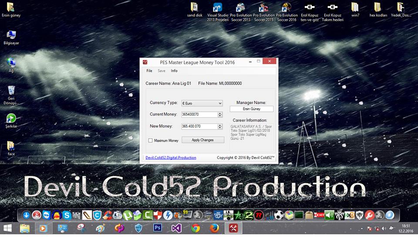
Task: Click the red wrench dock icon
Action: [370, 215]
